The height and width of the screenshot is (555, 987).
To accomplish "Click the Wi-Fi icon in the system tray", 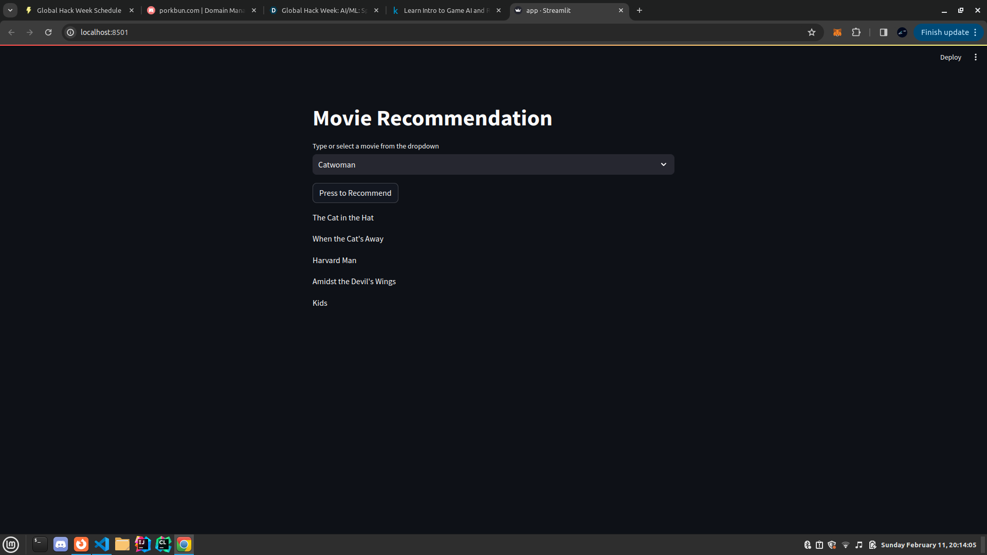I will click(846, 545).
